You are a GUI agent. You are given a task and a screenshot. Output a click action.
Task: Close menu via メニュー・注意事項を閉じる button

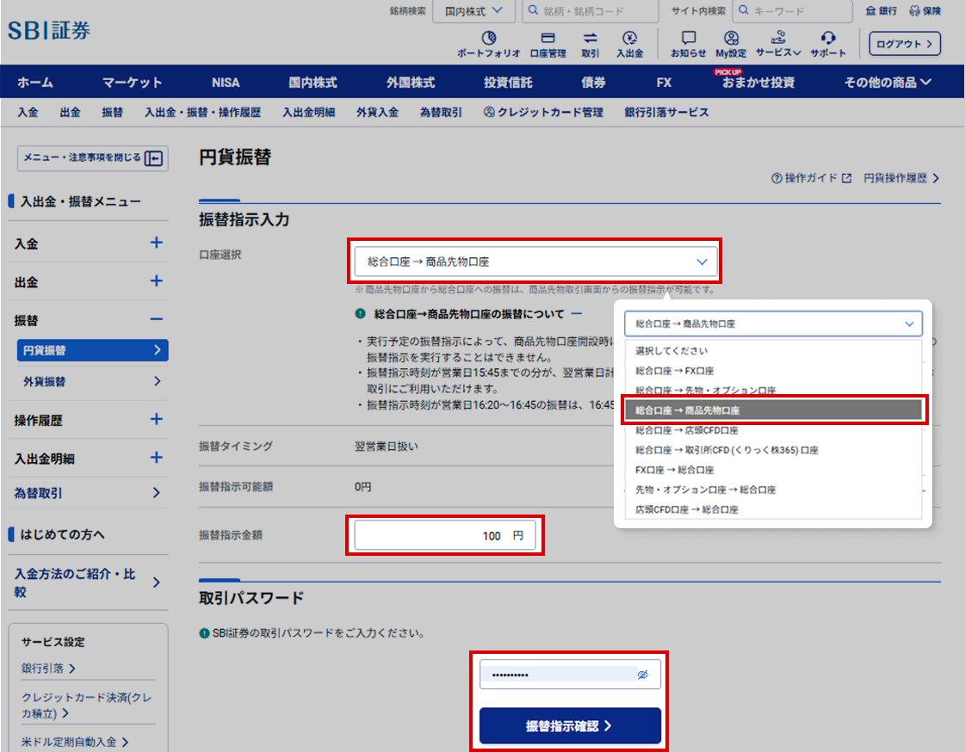(93, 158)
